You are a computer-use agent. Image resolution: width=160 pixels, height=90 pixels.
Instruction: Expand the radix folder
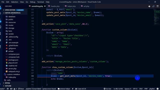coord(9,80)
